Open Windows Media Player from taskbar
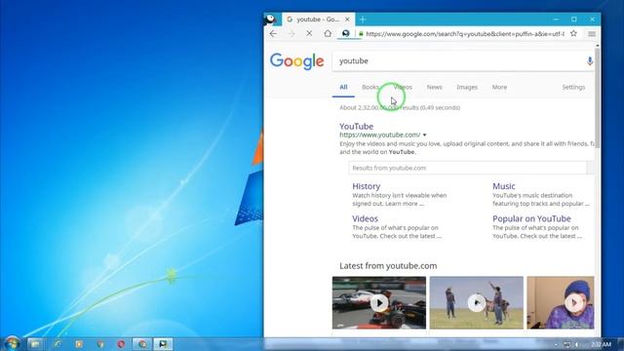Image resolution: width=624 pixels, height=351 pixels. (x=79, y=344)
